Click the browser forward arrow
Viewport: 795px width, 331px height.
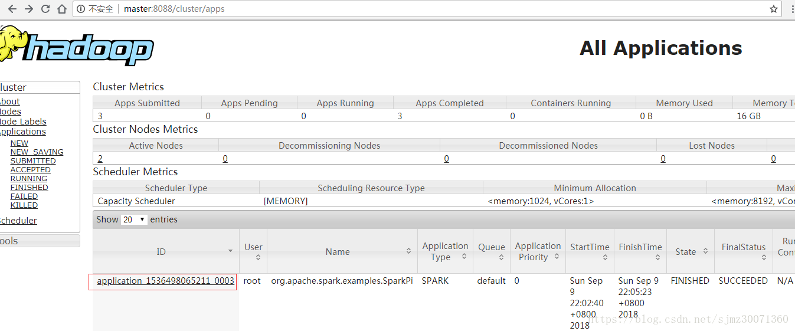tap(29, 9)
